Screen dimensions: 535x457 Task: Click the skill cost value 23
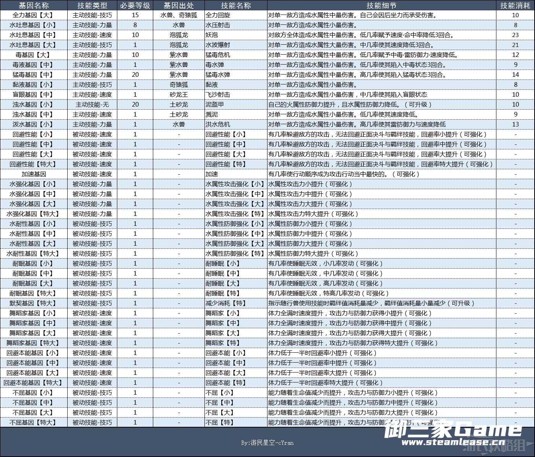pyautogui.click(x=515, y=35)
